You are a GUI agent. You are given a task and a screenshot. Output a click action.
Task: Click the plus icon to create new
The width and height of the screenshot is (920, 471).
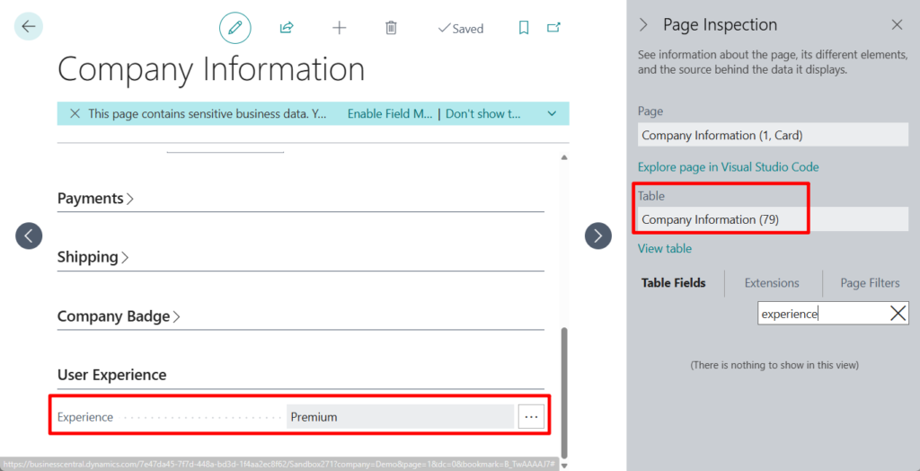(x=339, y=28)
